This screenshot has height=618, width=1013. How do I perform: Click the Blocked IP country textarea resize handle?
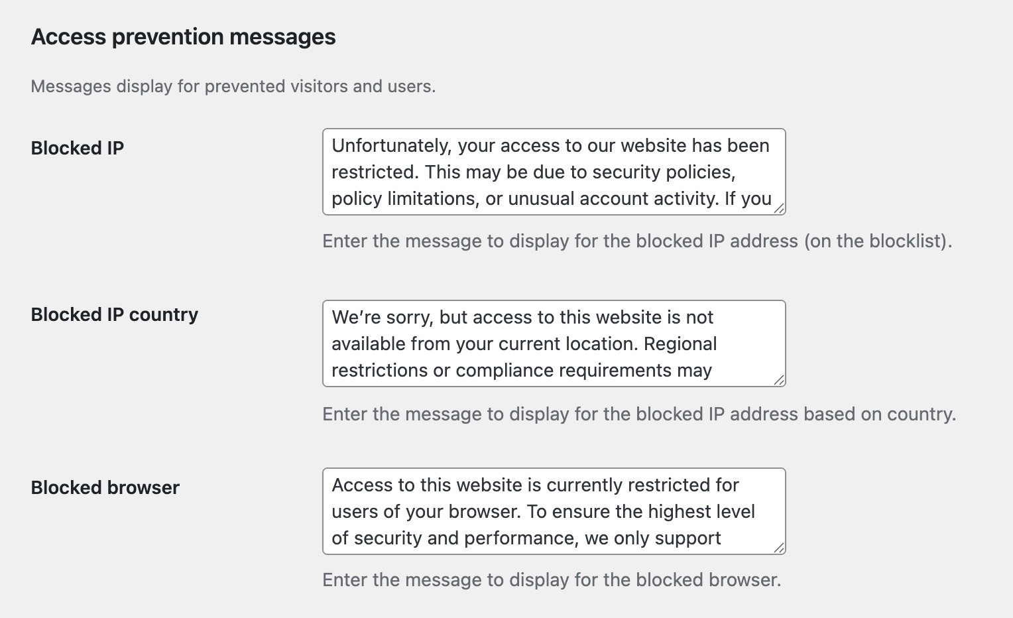[779, 380]
